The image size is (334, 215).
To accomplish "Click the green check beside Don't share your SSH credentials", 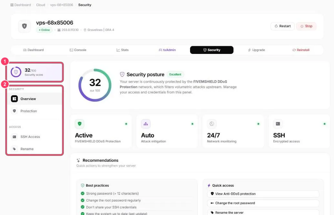I will click(x=83, y=207).
